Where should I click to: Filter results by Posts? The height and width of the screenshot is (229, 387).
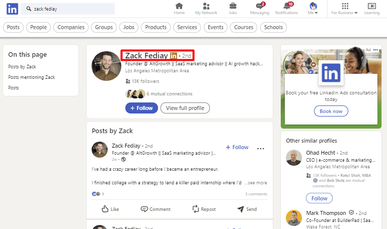pyautogui.click(x=13, y=27)
